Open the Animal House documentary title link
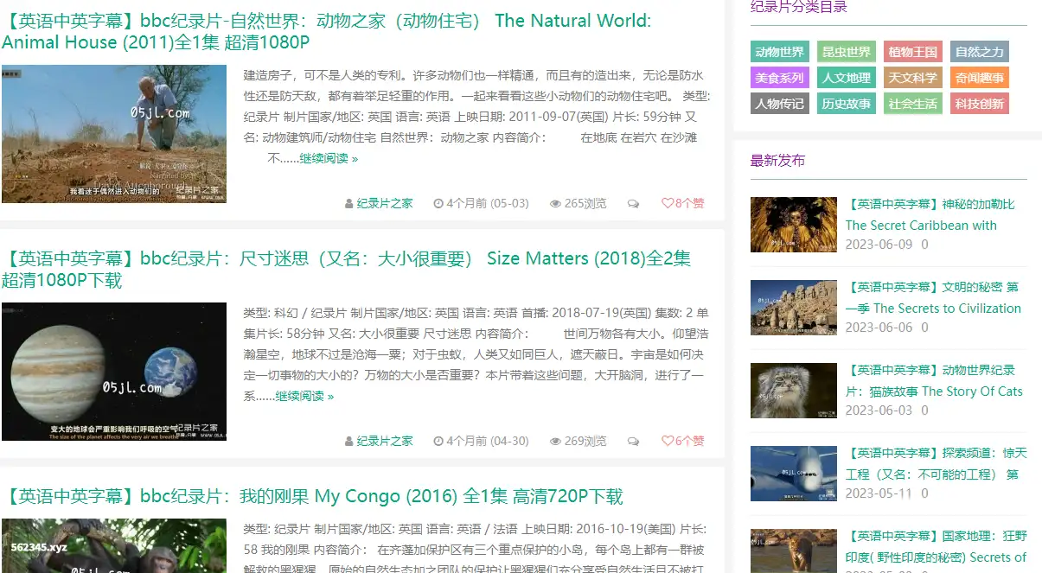The height and width of the screenshot is (573, 1042). coord(327,31)
